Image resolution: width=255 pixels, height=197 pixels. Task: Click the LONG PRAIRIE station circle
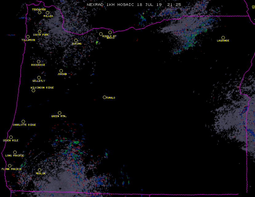[15, 152]
